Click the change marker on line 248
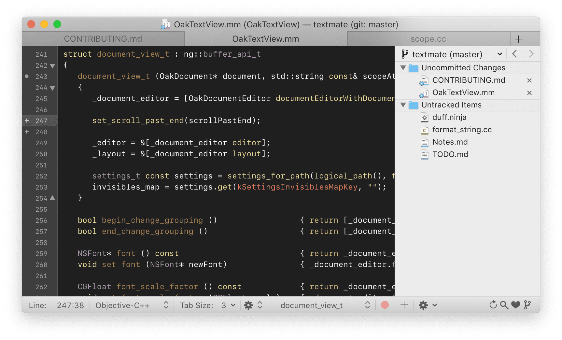This screenshot has width=562, height=340. click(27, 132)
